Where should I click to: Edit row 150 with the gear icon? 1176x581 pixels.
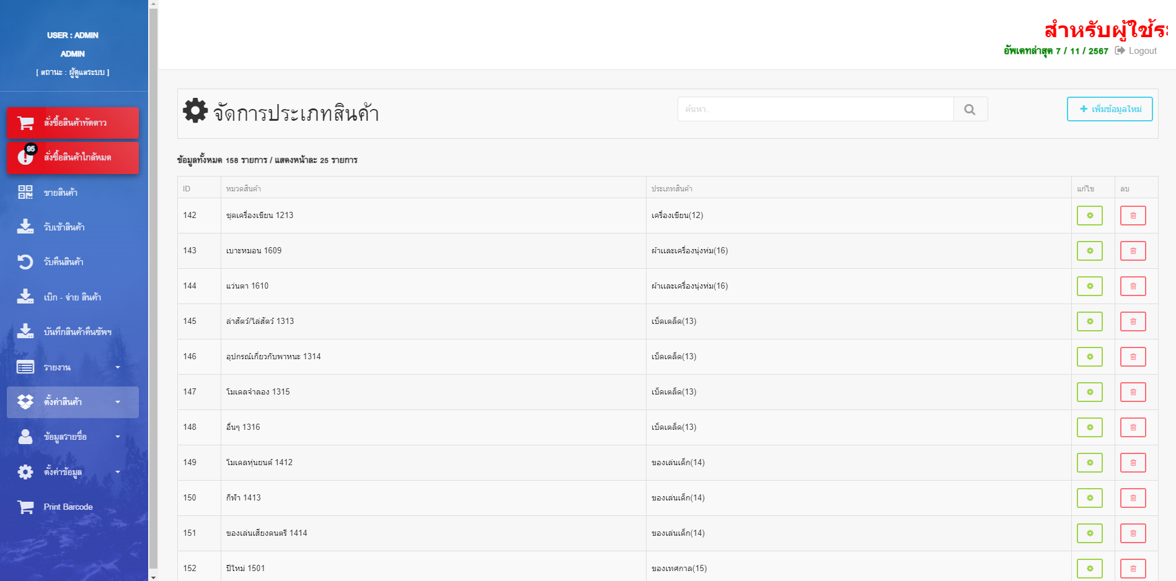click(1089, 498)
